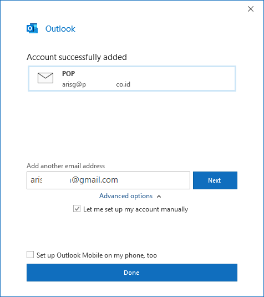Click the Account successfully added heading
The image size is (264, 297).
(77, 57)
